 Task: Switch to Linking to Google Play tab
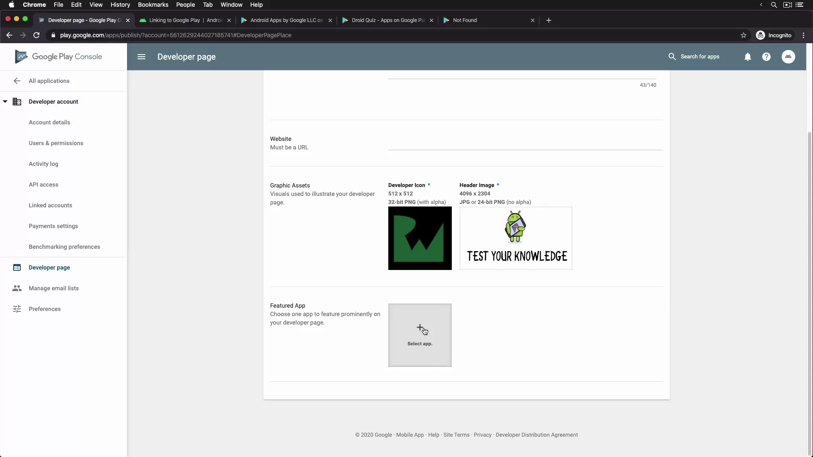point(185,20)
